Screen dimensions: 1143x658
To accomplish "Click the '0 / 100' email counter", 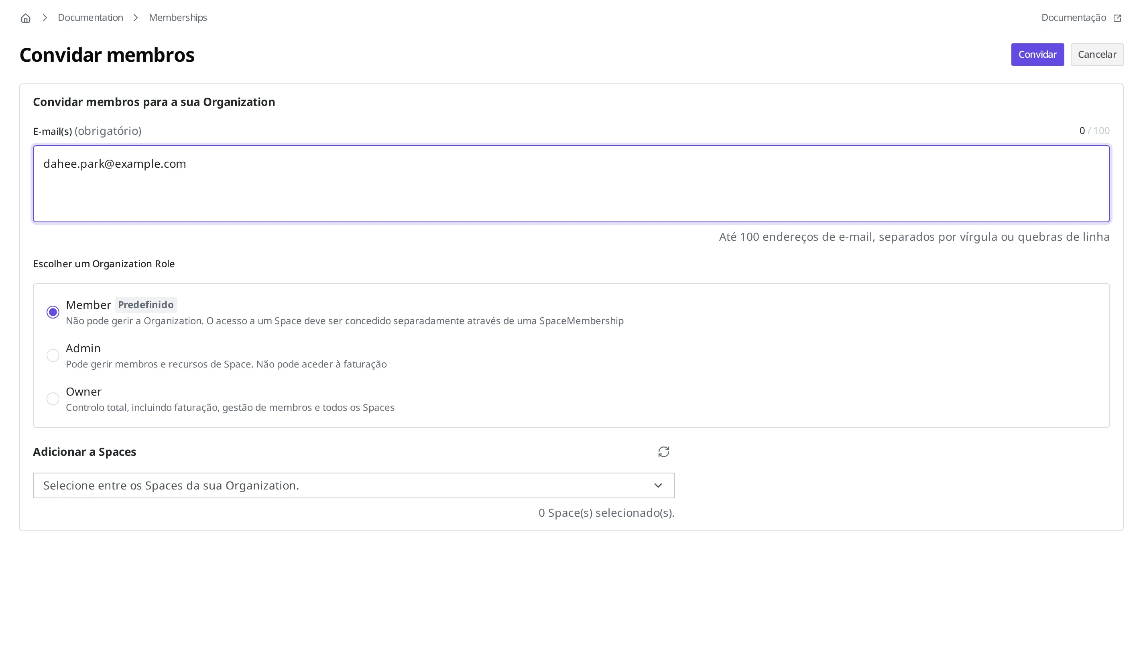I will pos(1095,131).
